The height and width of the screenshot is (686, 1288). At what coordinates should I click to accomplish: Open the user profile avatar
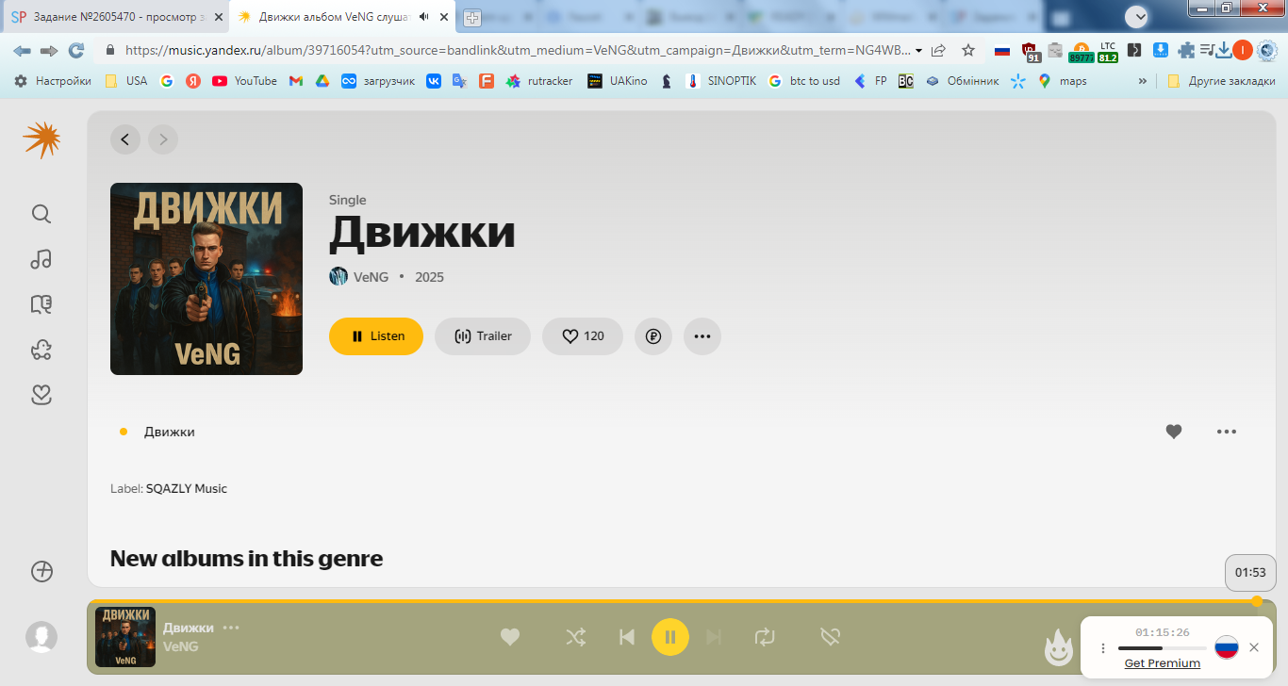click(x=41, y=637)
